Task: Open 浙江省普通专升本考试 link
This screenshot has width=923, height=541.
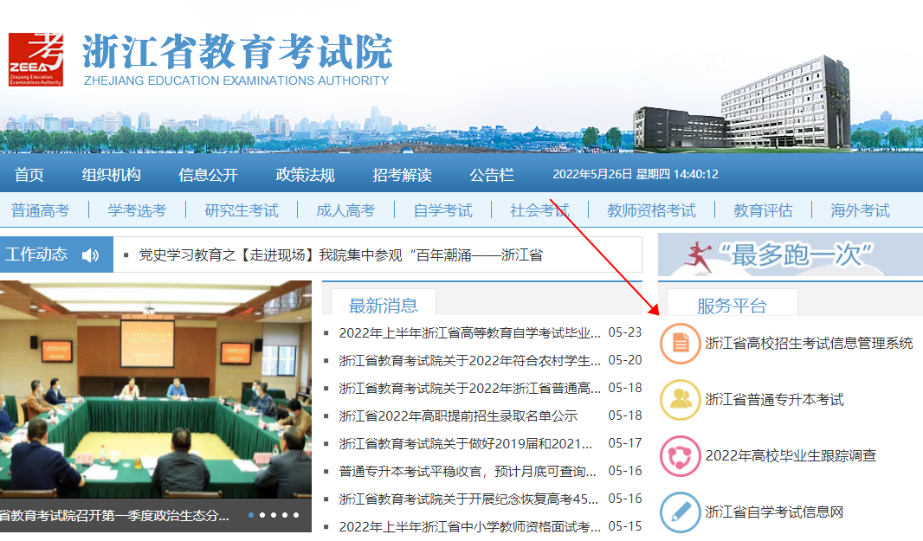Action: [x=774, y=400]
